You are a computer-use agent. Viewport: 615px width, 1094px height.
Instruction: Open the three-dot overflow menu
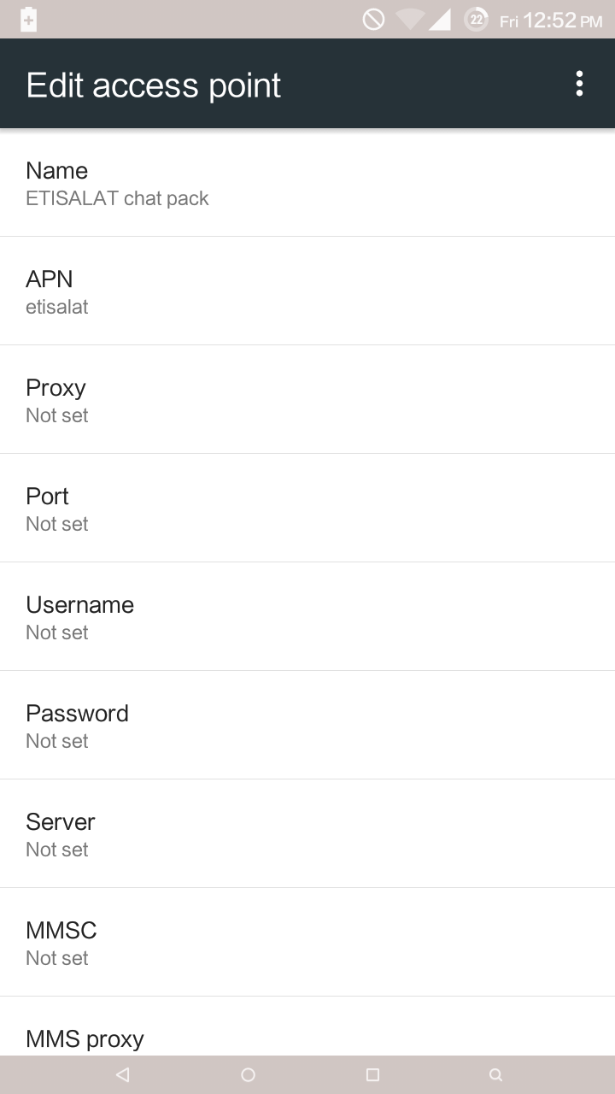tap(579, 84)
